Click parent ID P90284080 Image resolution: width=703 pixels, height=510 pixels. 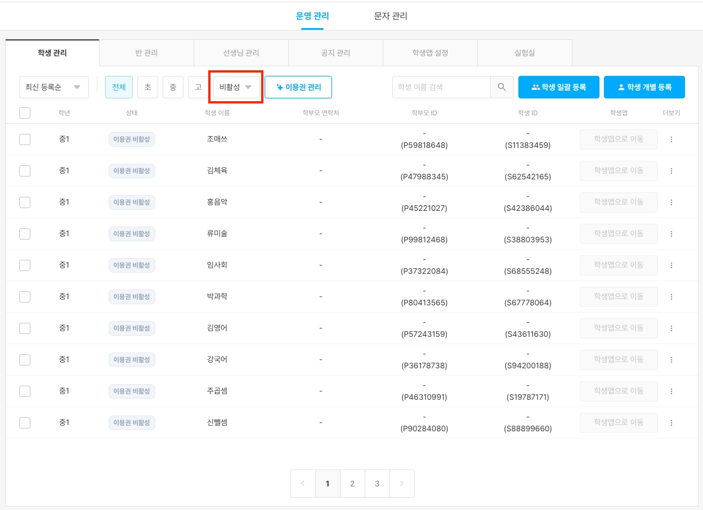tap(424, 428)
